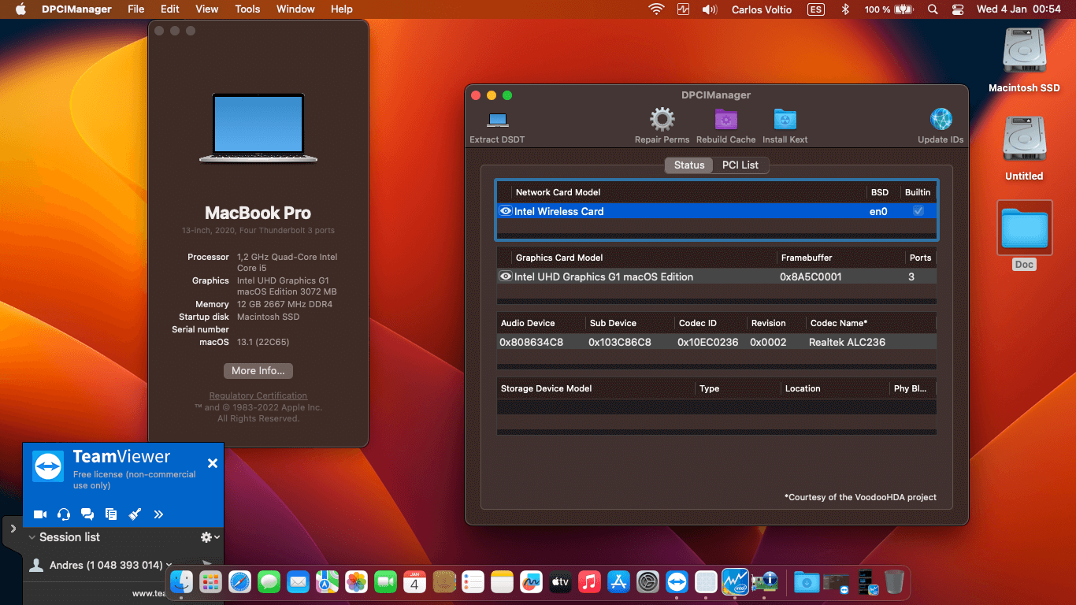Viewport: 1076px width, 605px height.
Task: Toggle the Builtin checkbox for Intel Wireless Card
Action: pos(918,211)
